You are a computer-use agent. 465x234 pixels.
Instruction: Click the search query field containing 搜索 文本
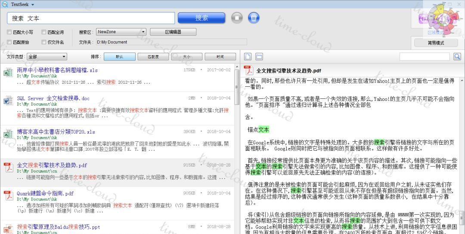point(91,18)
